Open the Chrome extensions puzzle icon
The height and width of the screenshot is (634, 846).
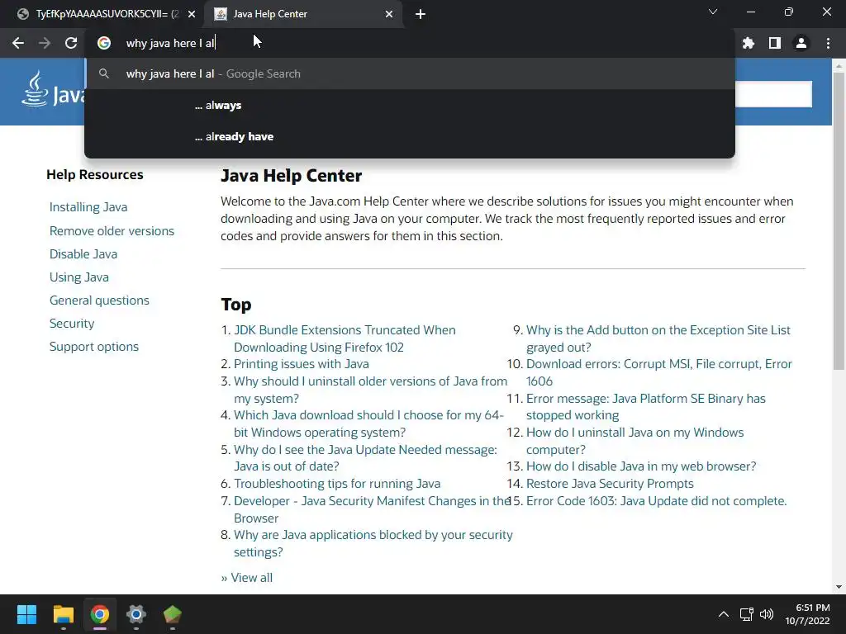coord(749,43)
